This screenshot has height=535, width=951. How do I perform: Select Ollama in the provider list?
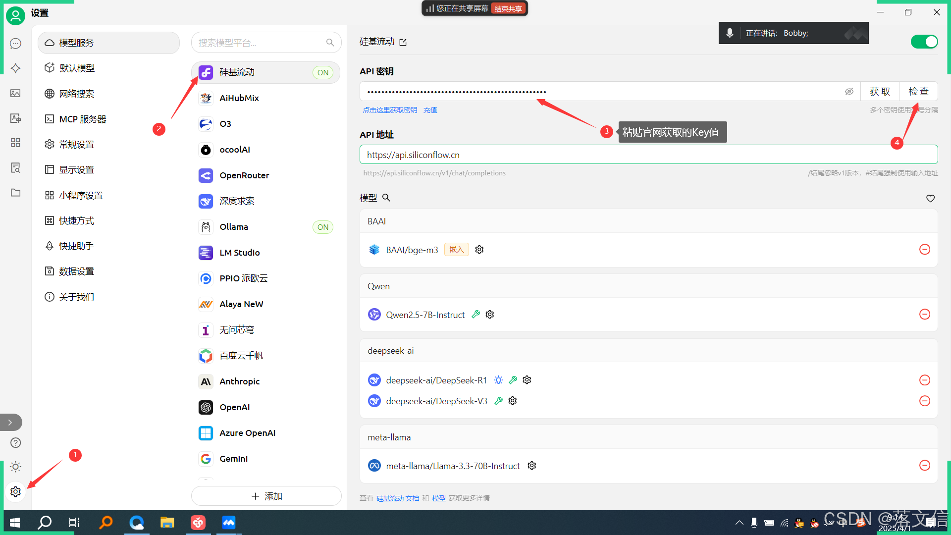234,227
